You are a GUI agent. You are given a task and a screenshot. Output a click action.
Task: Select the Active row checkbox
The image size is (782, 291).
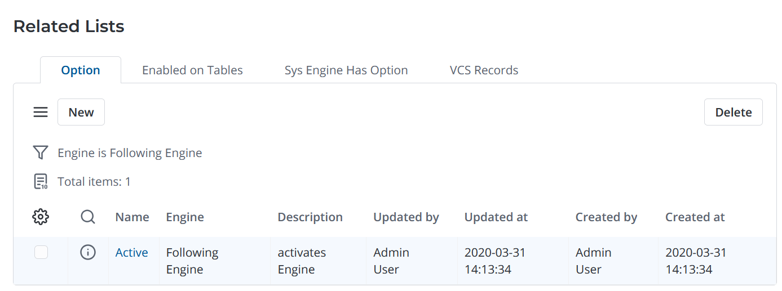(x=41, y=253)
